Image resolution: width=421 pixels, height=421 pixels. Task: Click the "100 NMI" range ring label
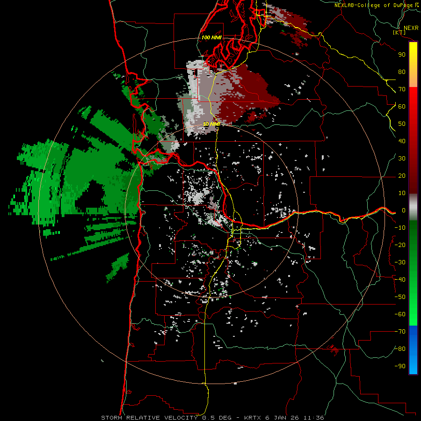211,37
